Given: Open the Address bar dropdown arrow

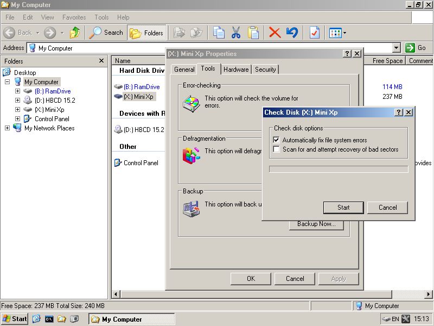Looking at the screenshot, I should click(396, 48).
